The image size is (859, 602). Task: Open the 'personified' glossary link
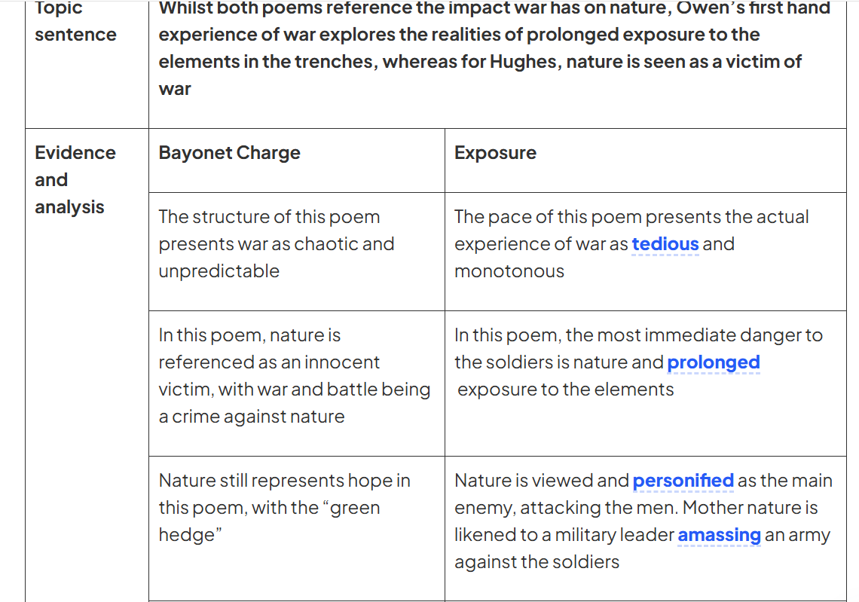click(683, 481)
